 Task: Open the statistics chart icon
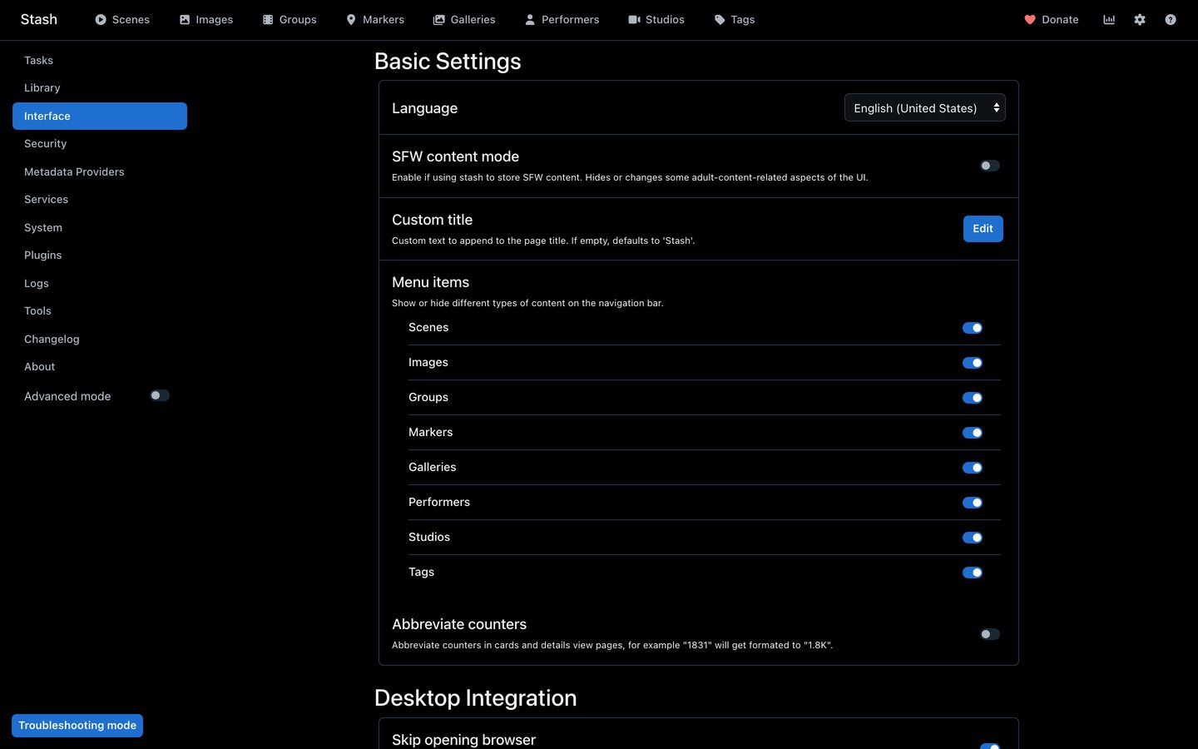pyautogui.click(x=1109, y=20)
